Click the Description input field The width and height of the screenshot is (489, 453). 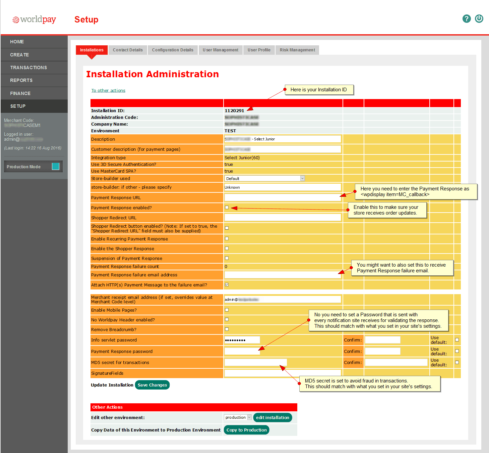pyautogui.click(x=283, y=139)
